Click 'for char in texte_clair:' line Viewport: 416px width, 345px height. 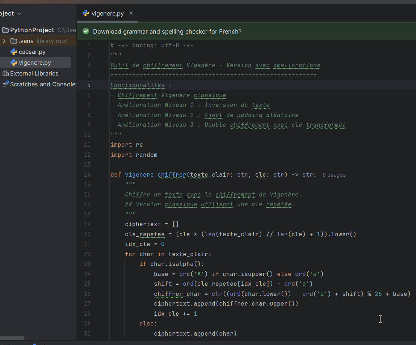click(168, 254)
